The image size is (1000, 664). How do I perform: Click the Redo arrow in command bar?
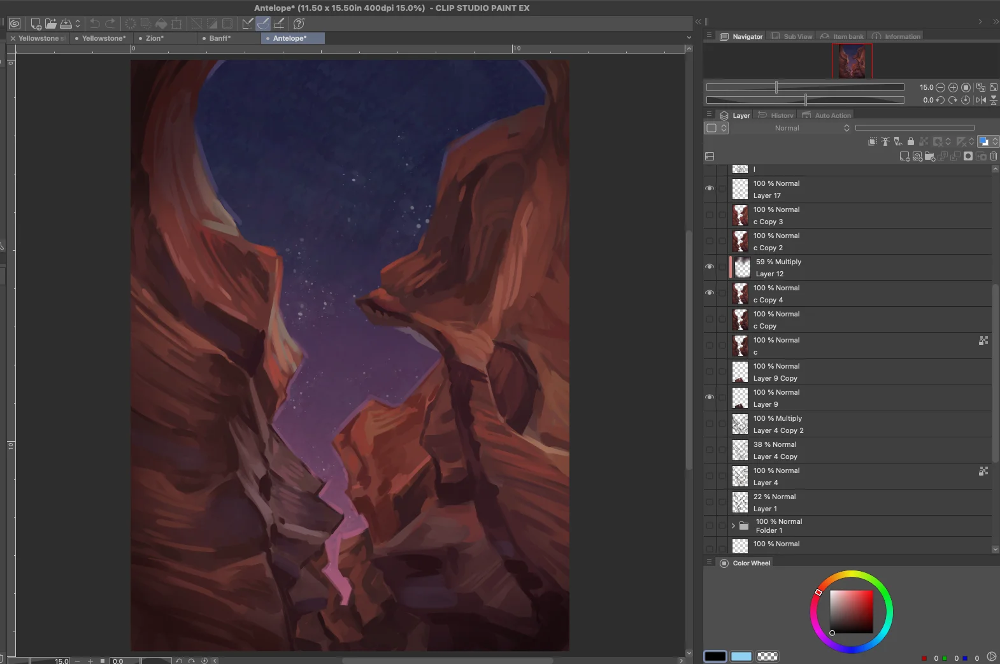tap(110, 24)
